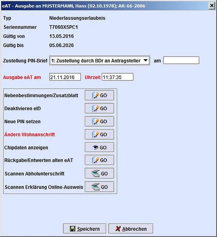Click the Deaktivieren eID label
The height and width of the screenshot is (237, 217).
[x=23, y=109]
